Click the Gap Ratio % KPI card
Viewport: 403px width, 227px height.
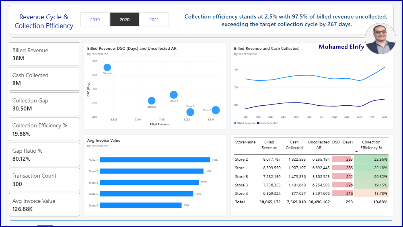click(45, 155)
